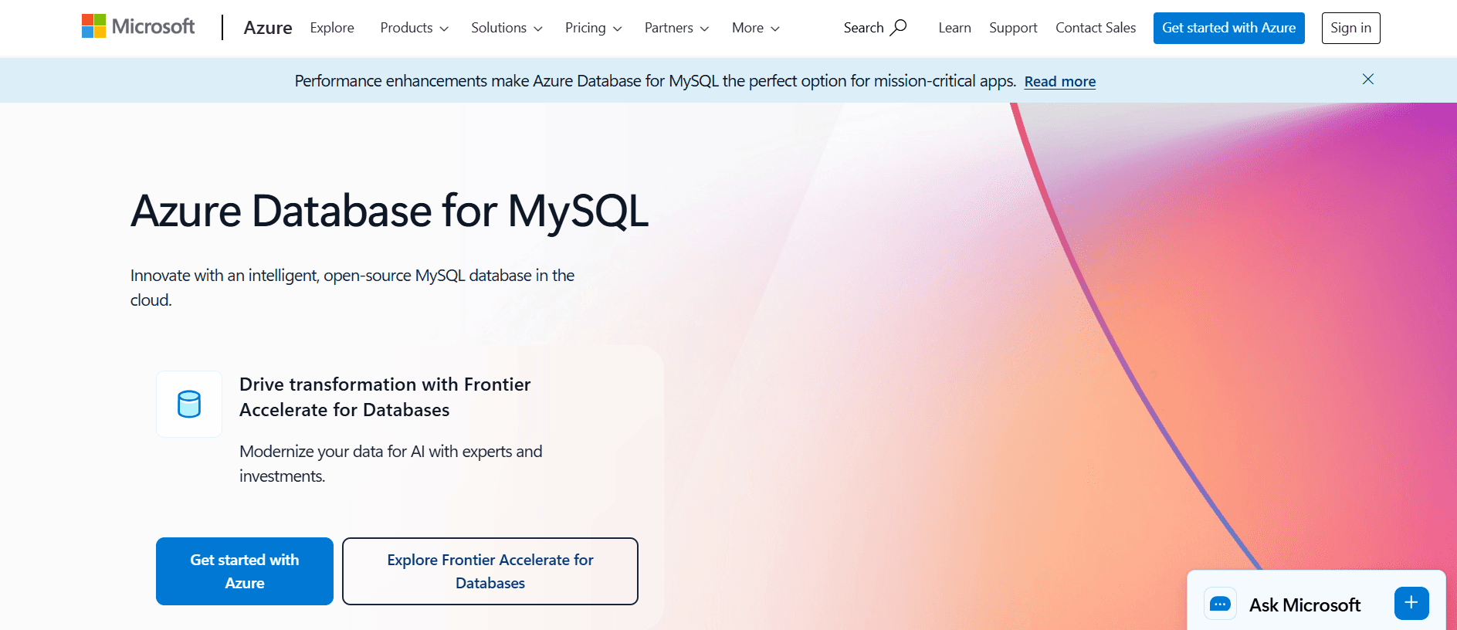Show the More navigation dropdown

[x=756, y=28]
